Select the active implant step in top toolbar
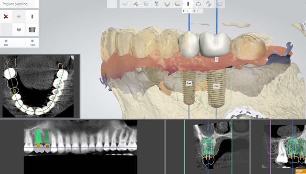Screen dimensions: 306x174 tap(188, 4)
